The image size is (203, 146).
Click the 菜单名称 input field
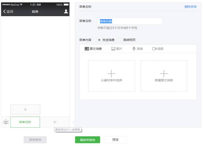click(x=130, y=21)
